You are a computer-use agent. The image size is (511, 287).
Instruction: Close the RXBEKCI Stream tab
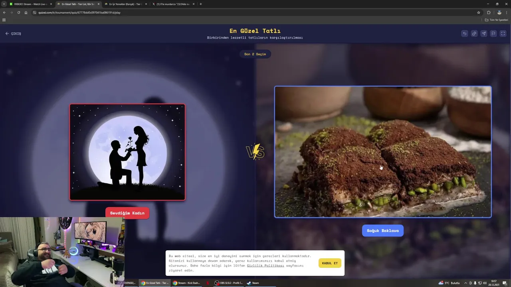(x=51, y=4)
